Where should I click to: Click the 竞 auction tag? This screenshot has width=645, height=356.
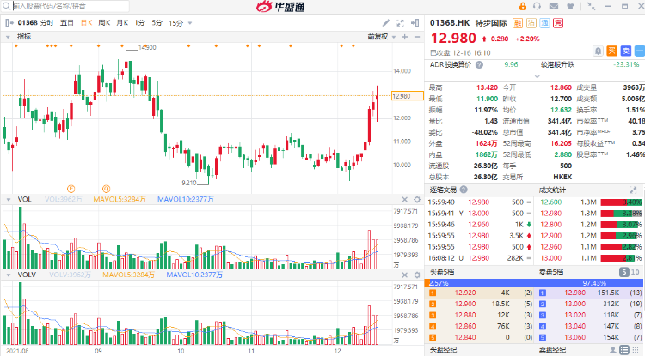click(558, 23)
